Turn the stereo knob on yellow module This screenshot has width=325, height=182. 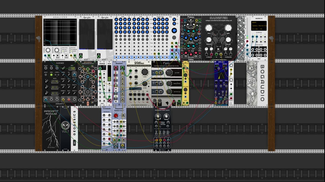coord(185,75)
